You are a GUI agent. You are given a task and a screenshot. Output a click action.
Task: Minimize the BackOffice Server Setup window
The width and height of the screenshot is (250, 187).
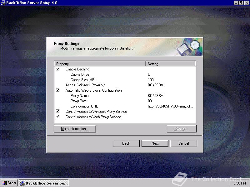click(236, 3)
